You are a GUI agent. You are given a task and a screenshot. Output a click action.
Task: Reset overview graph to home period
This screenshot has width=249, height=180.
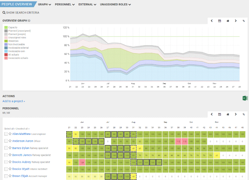(228, 21)
